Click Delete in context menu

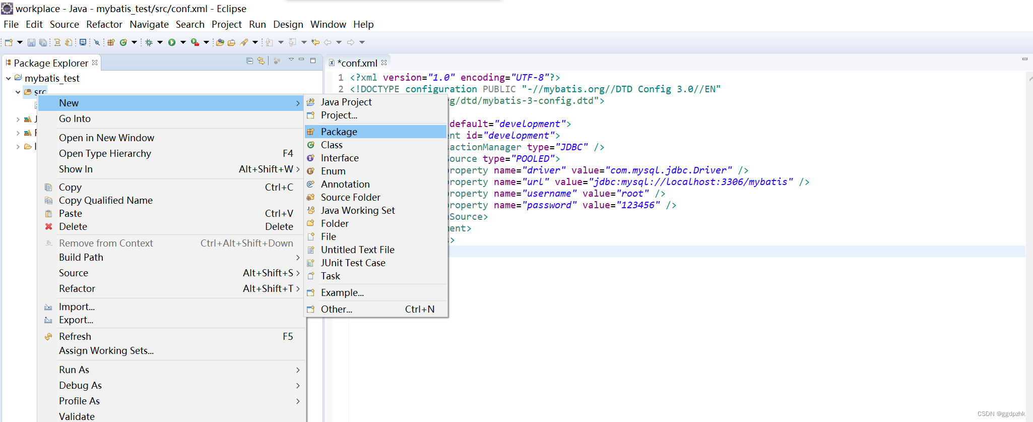(x=171, y=226)
